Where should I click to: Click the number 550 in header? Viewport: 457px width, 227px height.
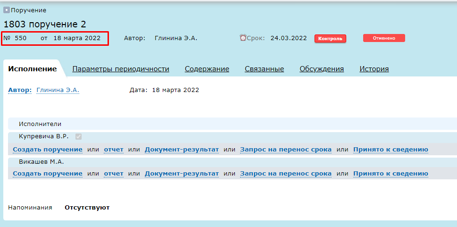(x=21, y=38)
